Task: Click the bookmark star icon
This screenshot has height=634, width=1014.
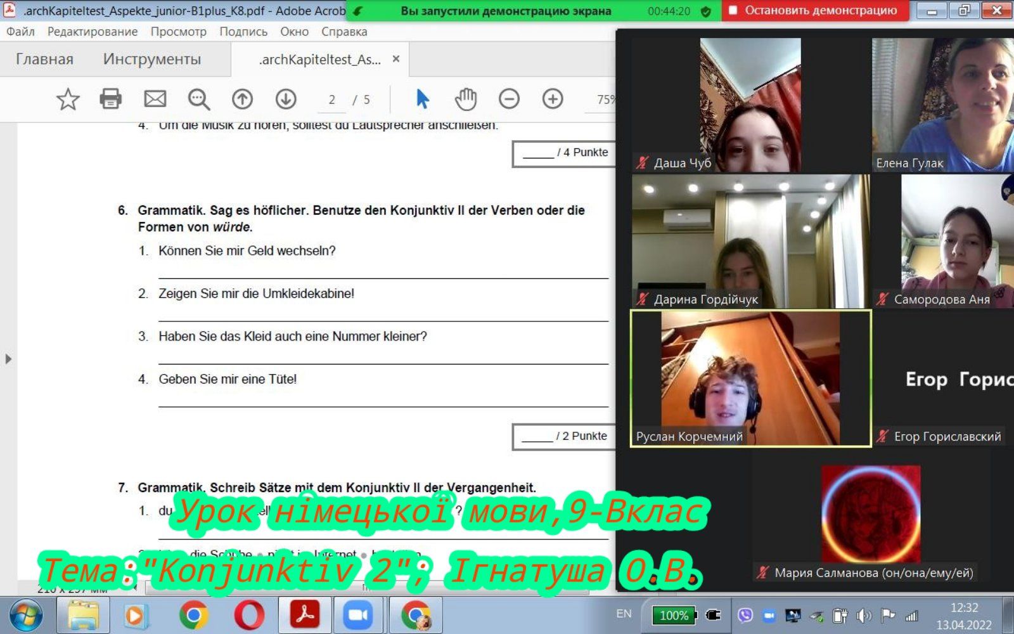Action: pyautogui.click(x=68, y=99)
